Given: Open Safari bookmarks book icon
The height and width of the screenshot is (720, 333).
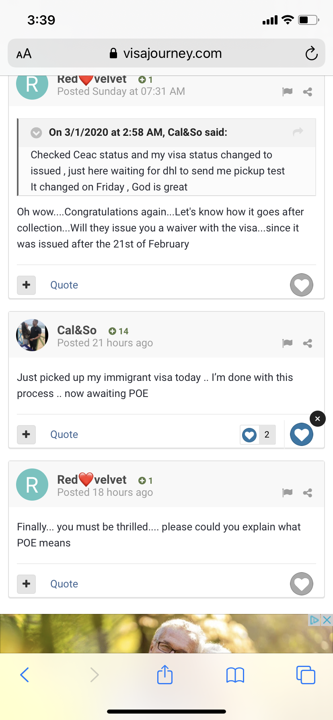Looking at the screenshot, I should coord(235,675).
